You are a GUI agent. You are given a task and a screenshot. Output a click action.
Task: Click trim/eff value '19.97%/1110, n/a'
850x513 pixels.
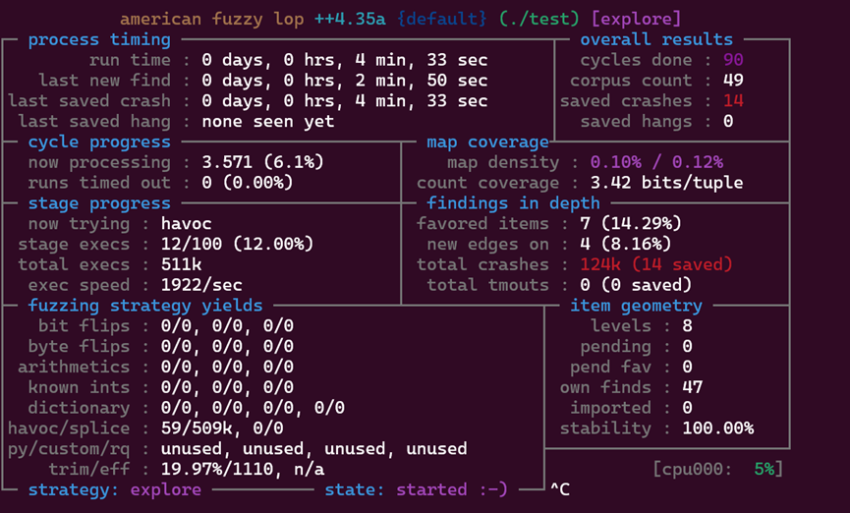pyautogui.click(x=243, y=471)
